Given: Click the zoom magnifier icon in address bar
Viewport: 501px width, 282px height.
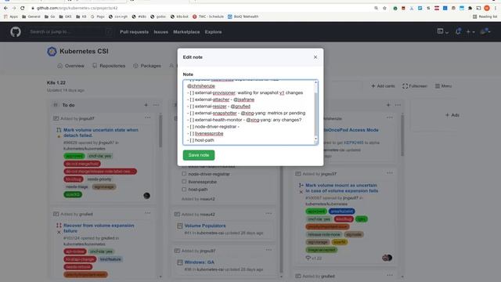Looking at the screenshot, I should tap(376, 8).
